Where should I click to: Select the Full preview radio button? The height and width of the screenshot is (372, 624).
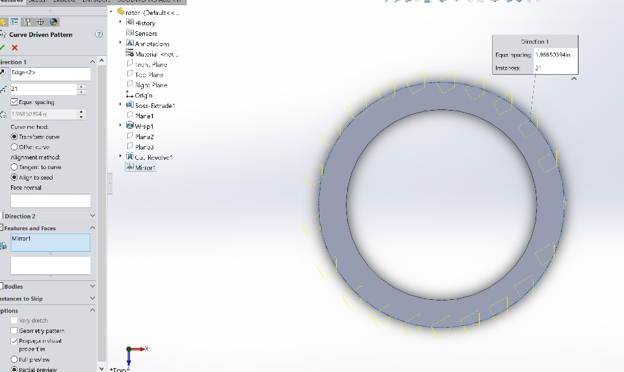14,359
